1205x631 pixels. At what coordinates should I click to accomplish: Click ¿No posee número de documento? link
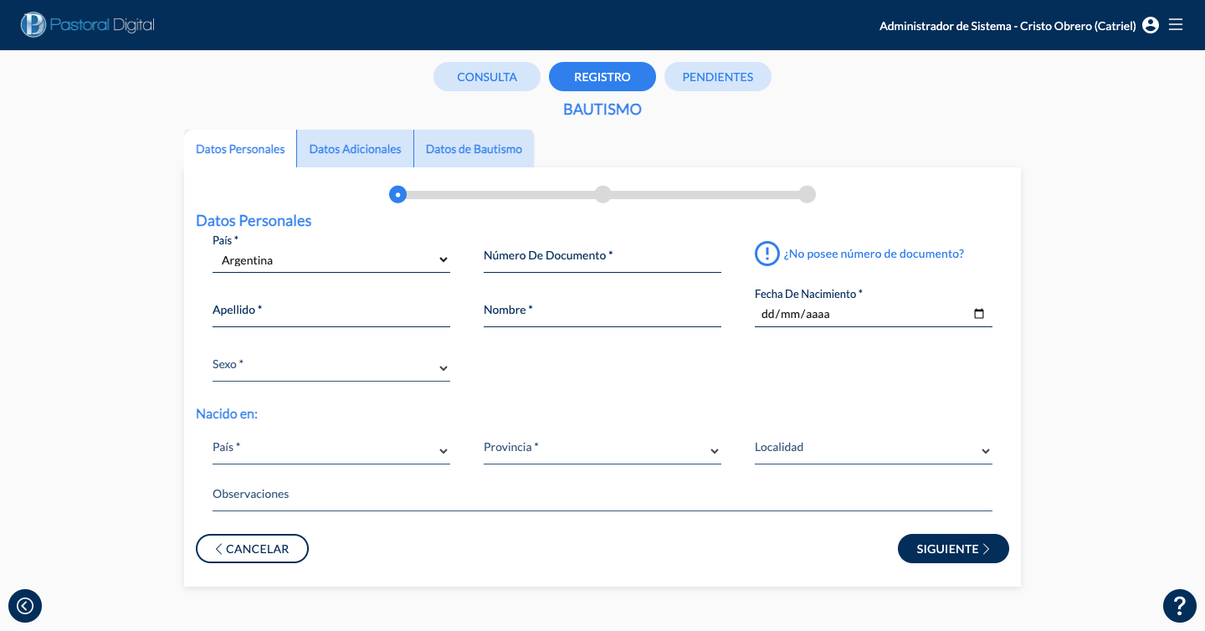coord(874,254)
